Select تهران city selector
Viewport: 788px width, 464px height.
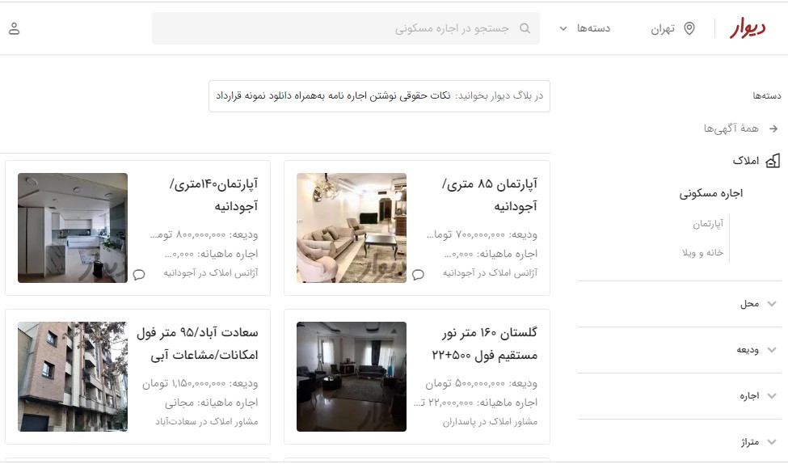point(673,28)
